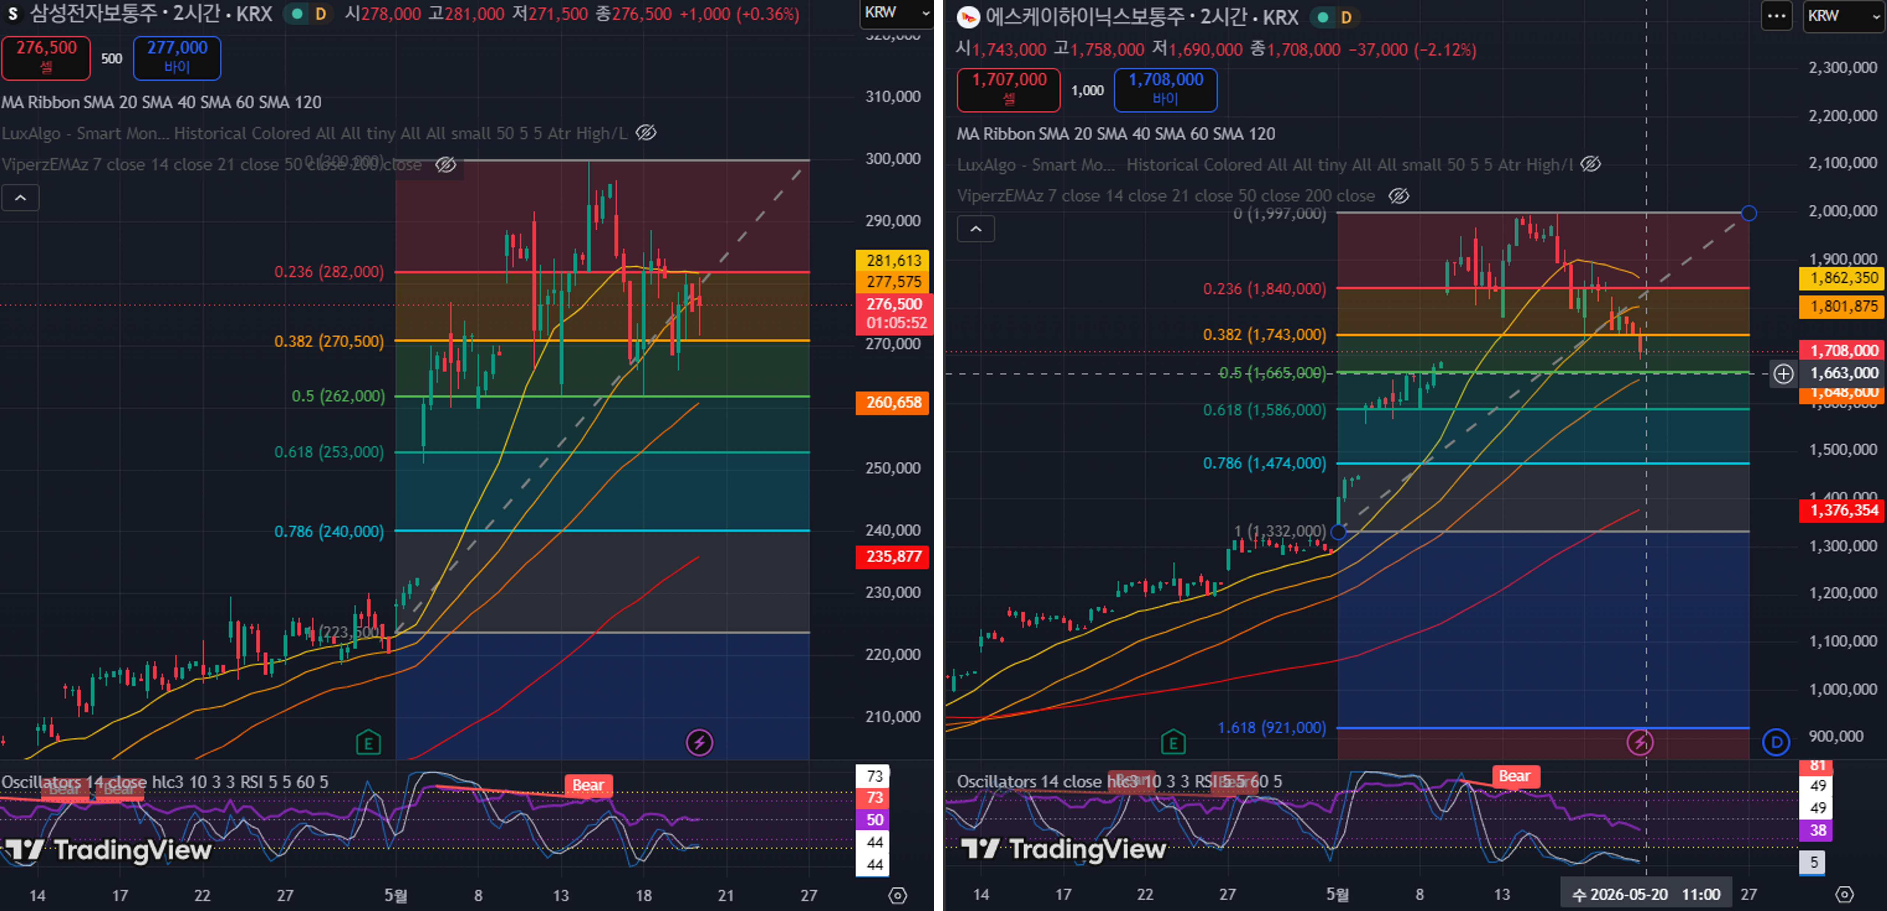The image size is (1887, 911).
Task: Click the plus icon on right price axis
Action: click(x=1784, y=374)
